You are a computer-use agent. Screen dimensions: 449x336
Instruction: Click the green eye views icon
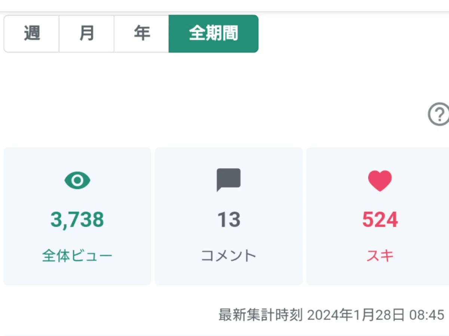tap(77, 181)
